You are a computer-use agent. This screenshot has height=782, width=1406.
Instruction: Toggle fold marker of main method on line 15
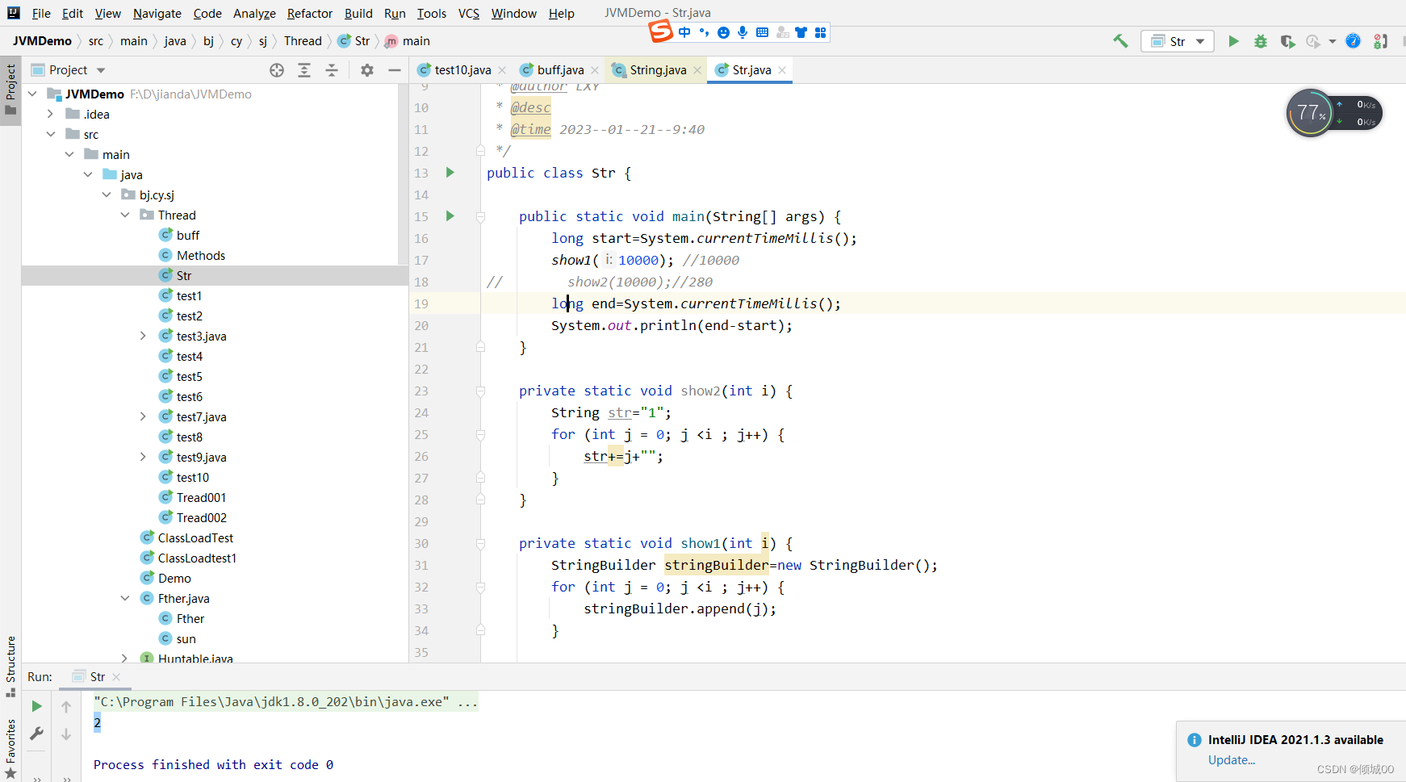click(480, 217)
